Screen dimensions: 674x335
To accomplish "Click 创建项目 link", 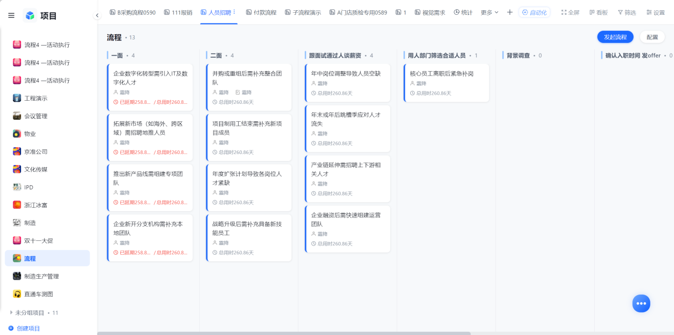I will point(28,328).
